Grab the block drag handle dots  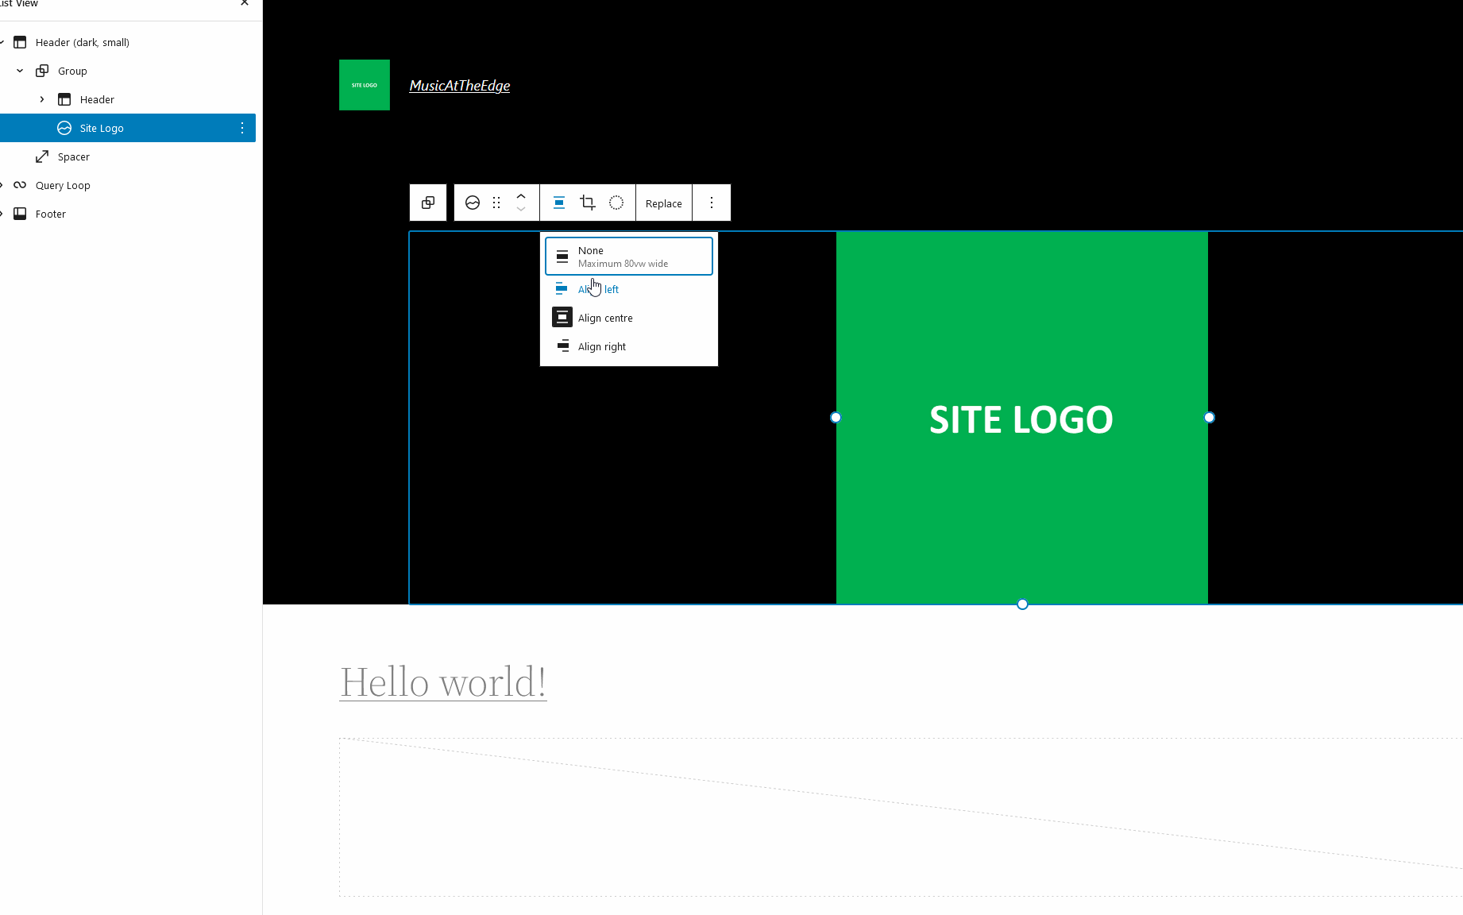[x=496, y=203]
